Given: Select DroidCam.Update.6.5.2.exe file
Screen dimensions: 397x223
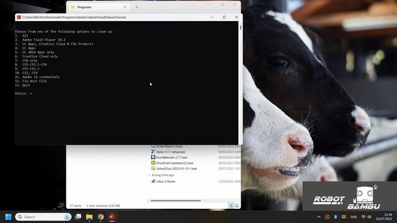Looking at the screenshot, I should click(174, 163).
